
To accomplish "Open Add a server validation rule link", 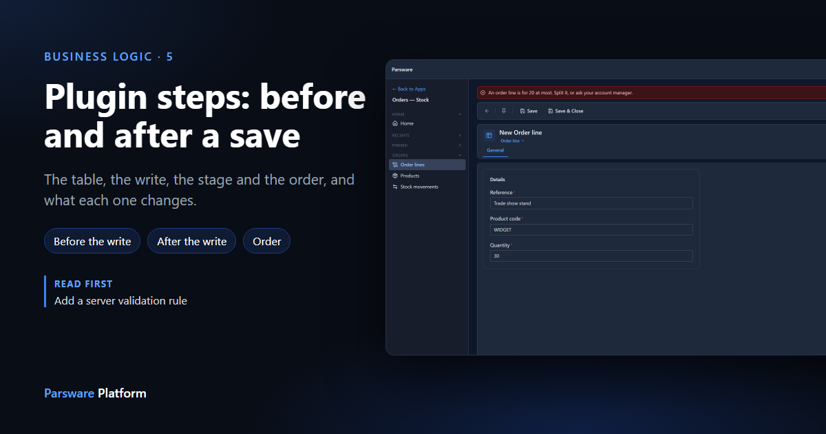I will click(120, 300).
